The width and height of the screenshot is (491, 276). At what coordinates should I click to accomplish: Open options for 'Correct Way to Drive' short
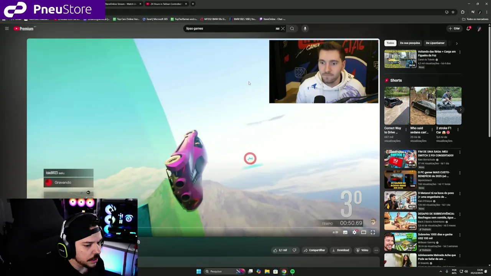(406, 130)
